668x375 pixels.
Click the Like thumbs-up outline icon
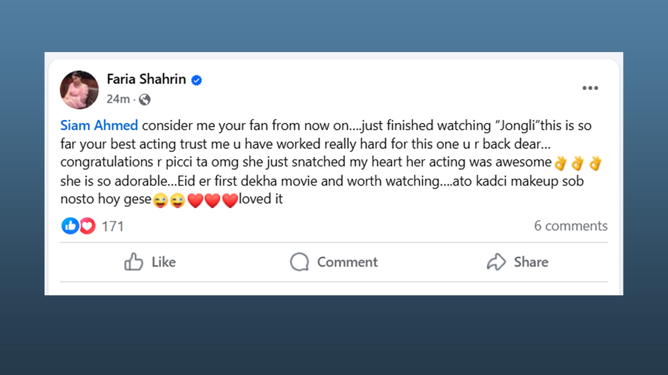(x=134, y=261)
